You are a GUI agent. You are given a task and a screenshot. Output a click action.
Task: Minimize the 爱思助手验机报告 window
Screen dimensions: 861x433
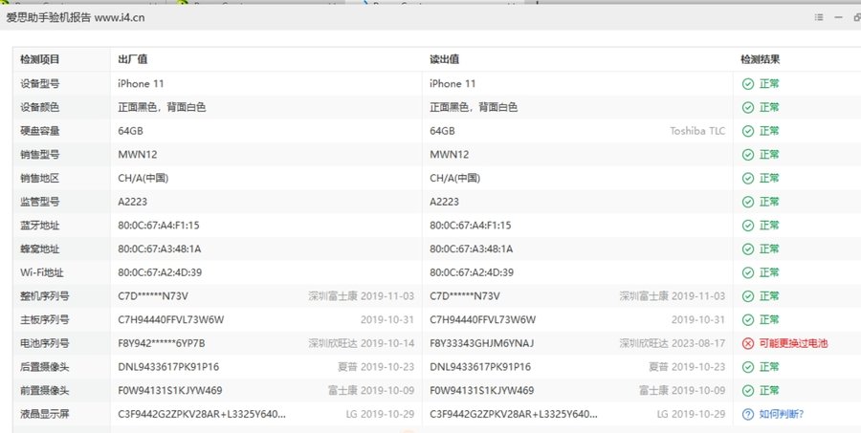(x=838, y=17)
